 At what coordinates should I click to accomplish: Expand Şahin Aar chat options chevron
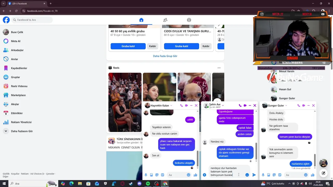coord(223,105)
